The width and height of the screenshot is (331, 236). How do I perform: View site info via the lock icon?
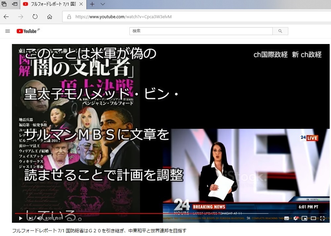(69, 17)
